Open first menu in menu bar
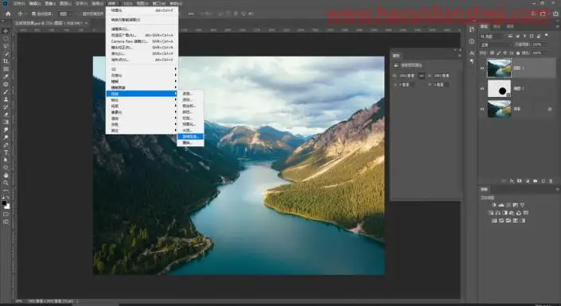561x306 pixels. [x=19, y=3]
